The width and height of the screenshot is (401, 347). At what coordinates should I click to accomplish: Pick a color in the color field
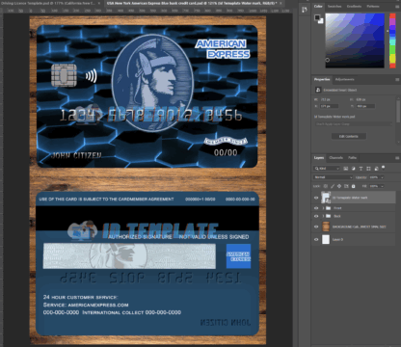(355, 40)
